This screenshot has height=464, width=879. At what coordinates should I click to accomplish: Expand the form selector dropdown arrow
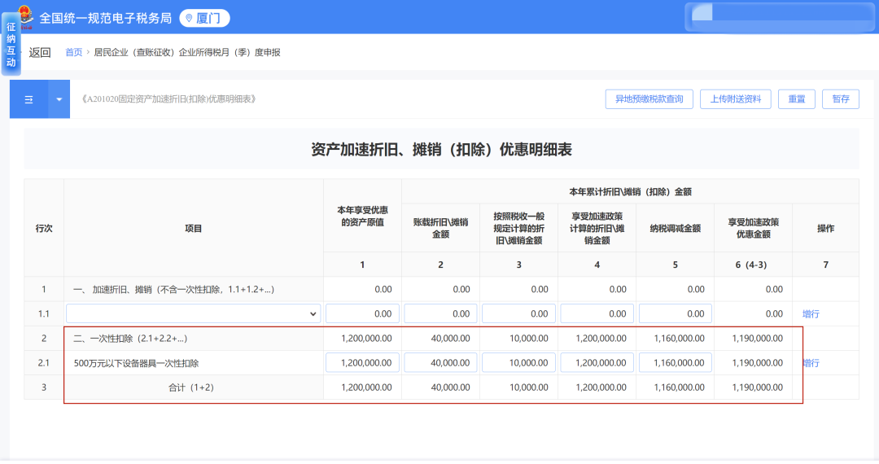coord(59,99)
